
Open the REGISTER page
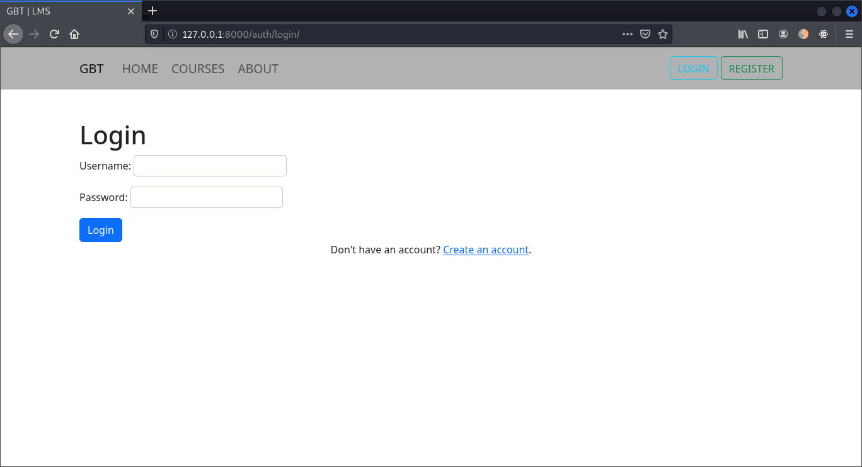751,68
